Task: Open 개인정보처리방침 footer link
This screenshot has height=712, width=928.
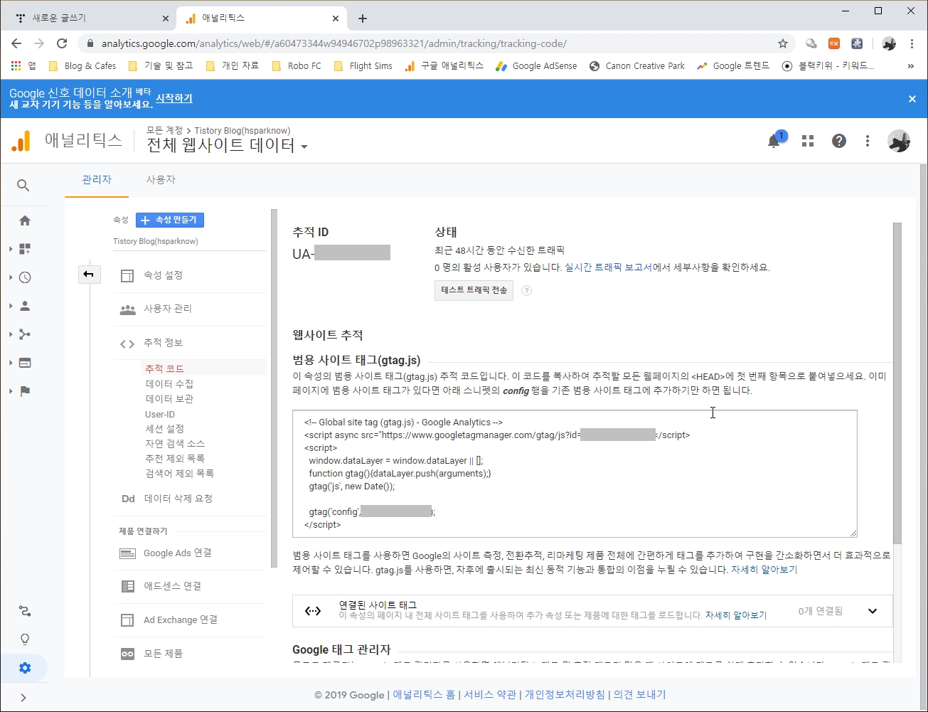Action: [x=565, y=695]
